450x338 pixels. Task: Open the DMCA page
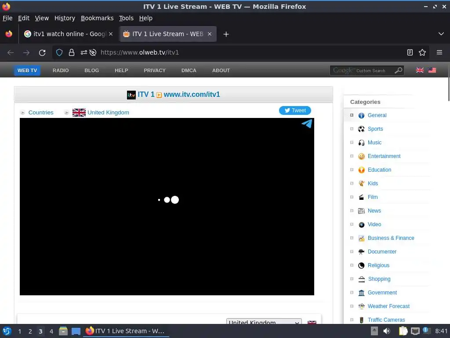(189, 70)
